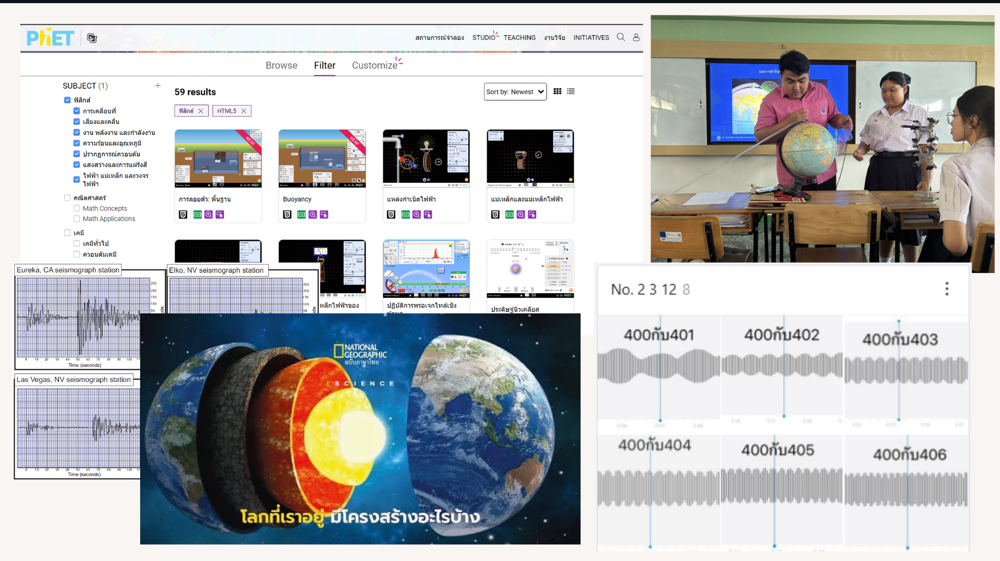Image resolution: width=1000 pixels, height=561 pixels.
Task: Click pan and zoom icon on แม่เหล็กและแม่เหล็กไฟฟ้า card
Action: [521, 214]
